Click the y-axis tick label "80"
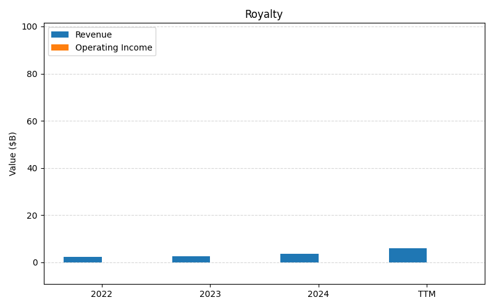This screenshot has width=494, height=308. [32, 74]
